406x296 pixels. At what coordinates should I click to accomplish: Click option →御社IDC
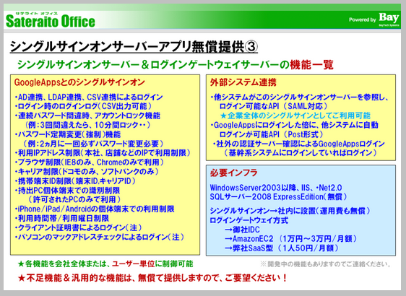click(x=242, y=230)
